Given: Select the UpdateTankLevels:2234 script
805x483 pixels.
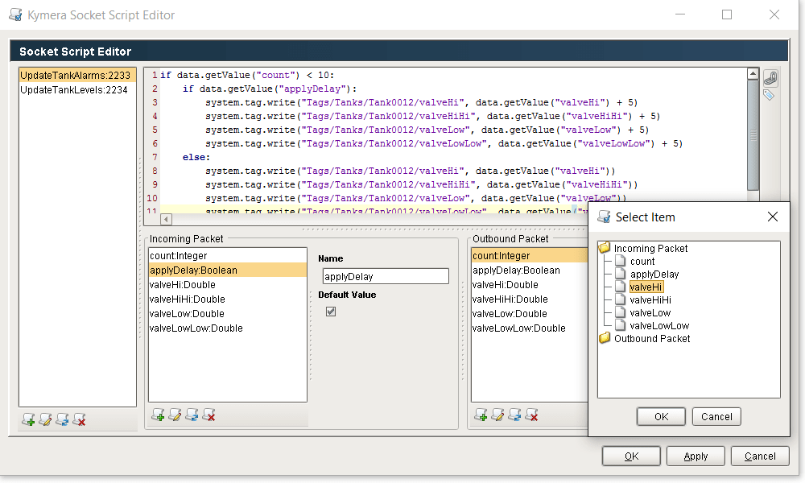Looking at the screenshot, I should tap(77, 90).
